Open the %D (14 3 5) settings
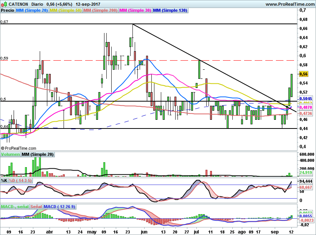316x235 pixels. (20, 181)
